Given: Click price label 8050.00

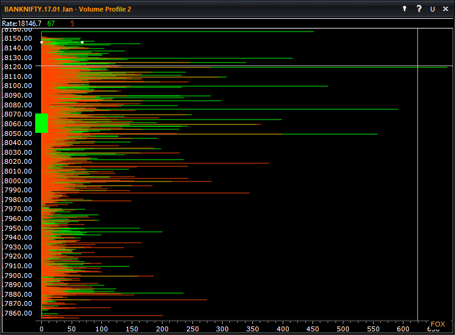Looking at the screenshot, I should (x=18, y=134).
